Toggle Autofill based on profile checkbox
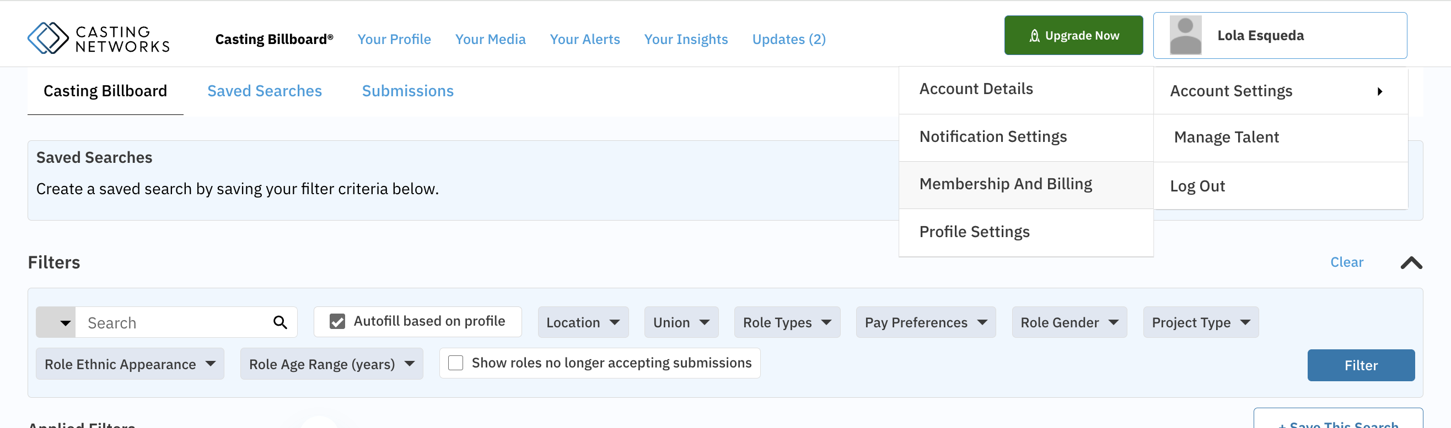Image resolution: width=1451 pixels, height=428 pixels. [337, 321]
